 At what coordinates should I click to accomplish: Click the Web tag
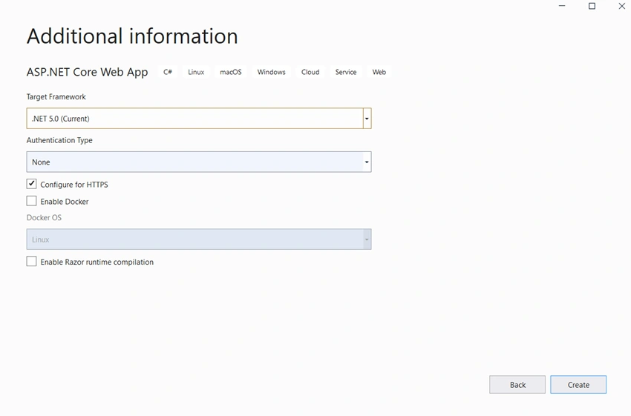379,72
